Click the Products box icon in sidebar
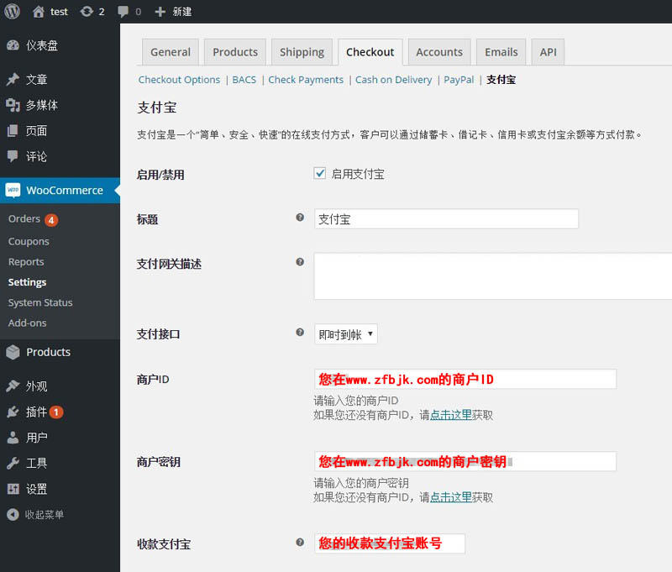 13,352
